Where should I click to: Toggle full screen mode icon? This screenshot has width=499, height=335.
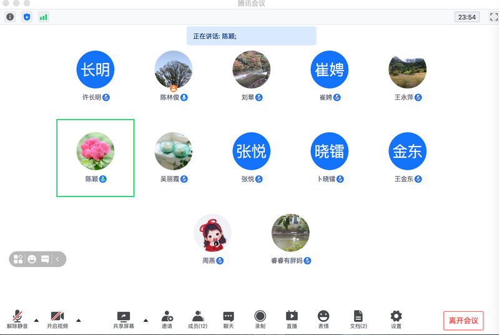tap(493, 17)
